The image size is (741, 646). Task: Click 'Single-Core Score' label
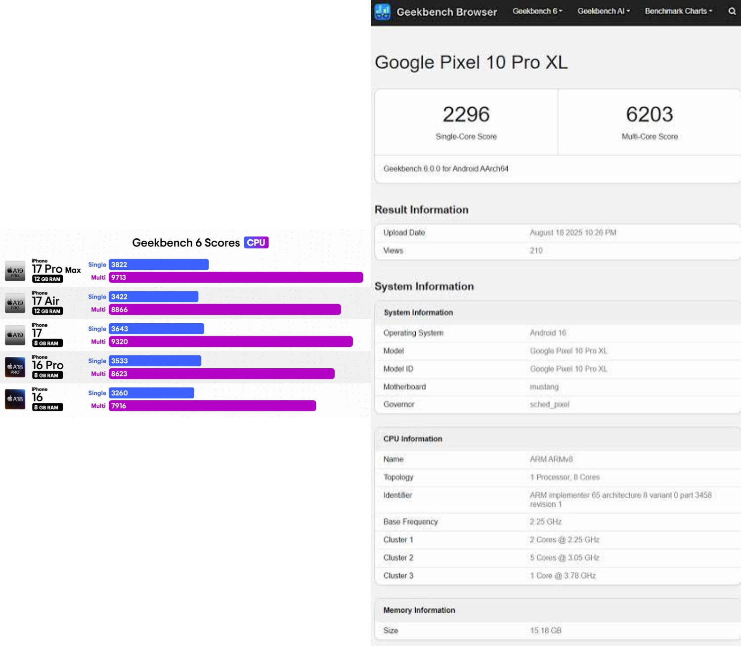click(466, 137)
